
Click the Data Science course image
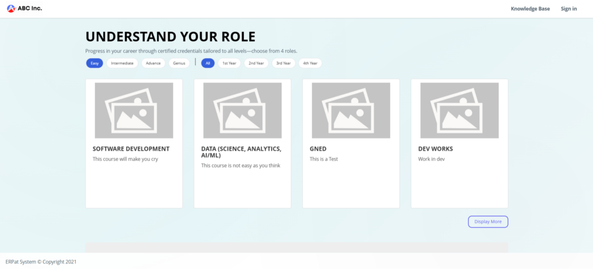point(242,111)
